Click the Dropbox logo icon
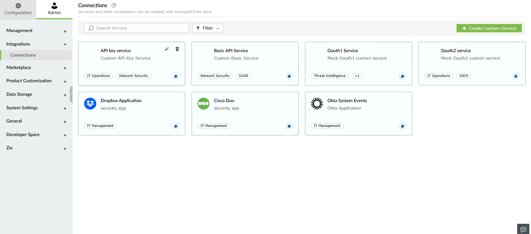 click(90, 104)
